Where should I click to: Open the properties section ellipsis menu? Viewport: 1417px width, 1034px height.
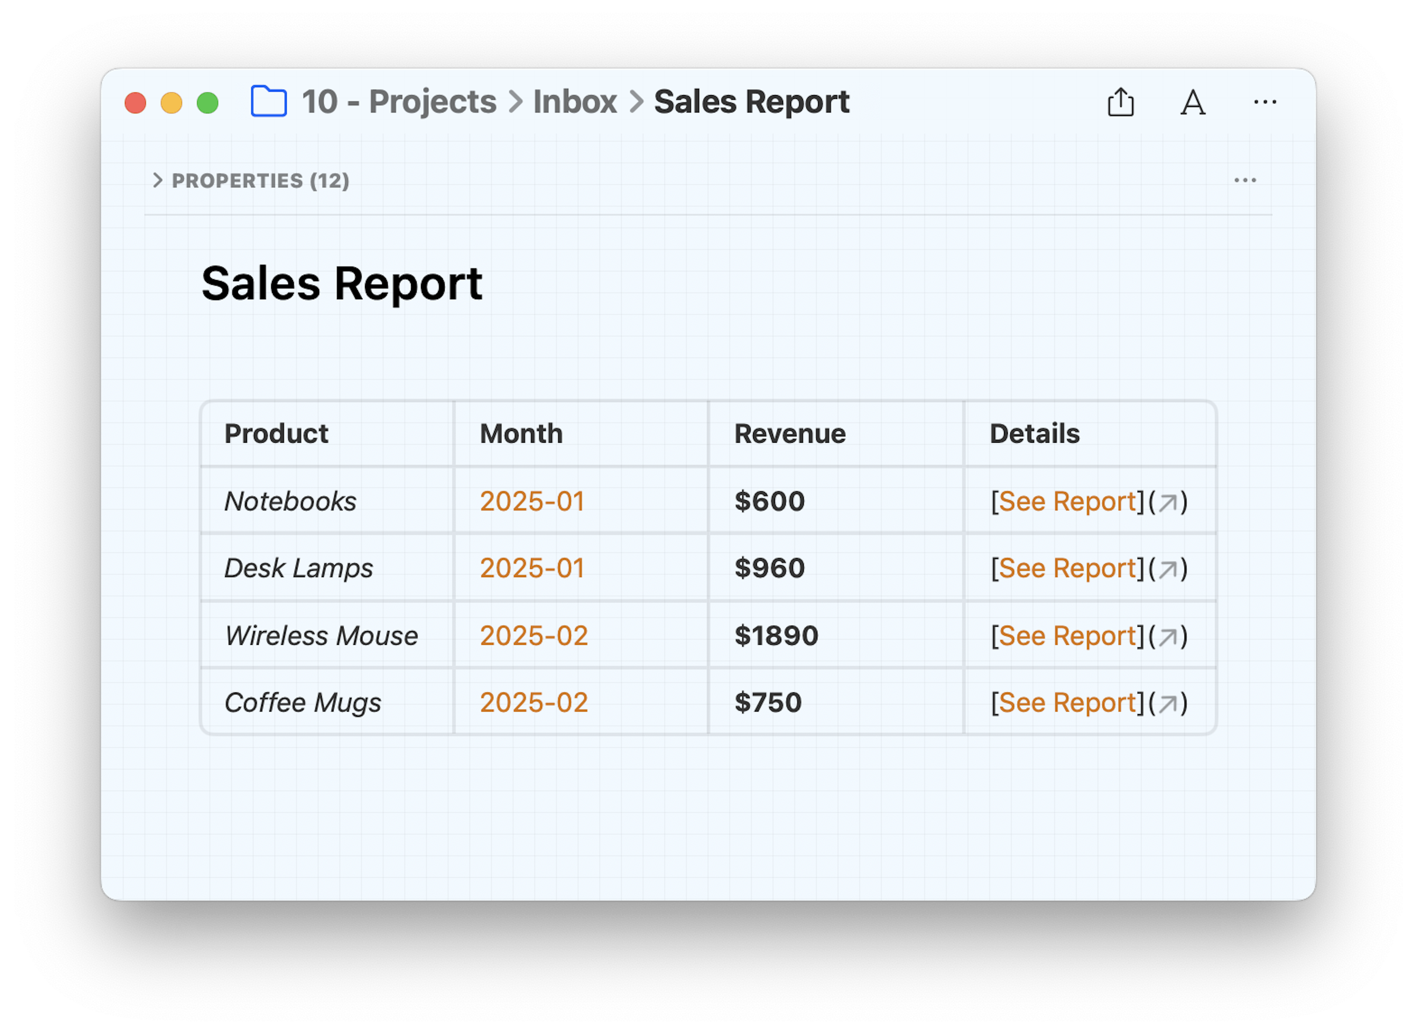(1245, 180)
